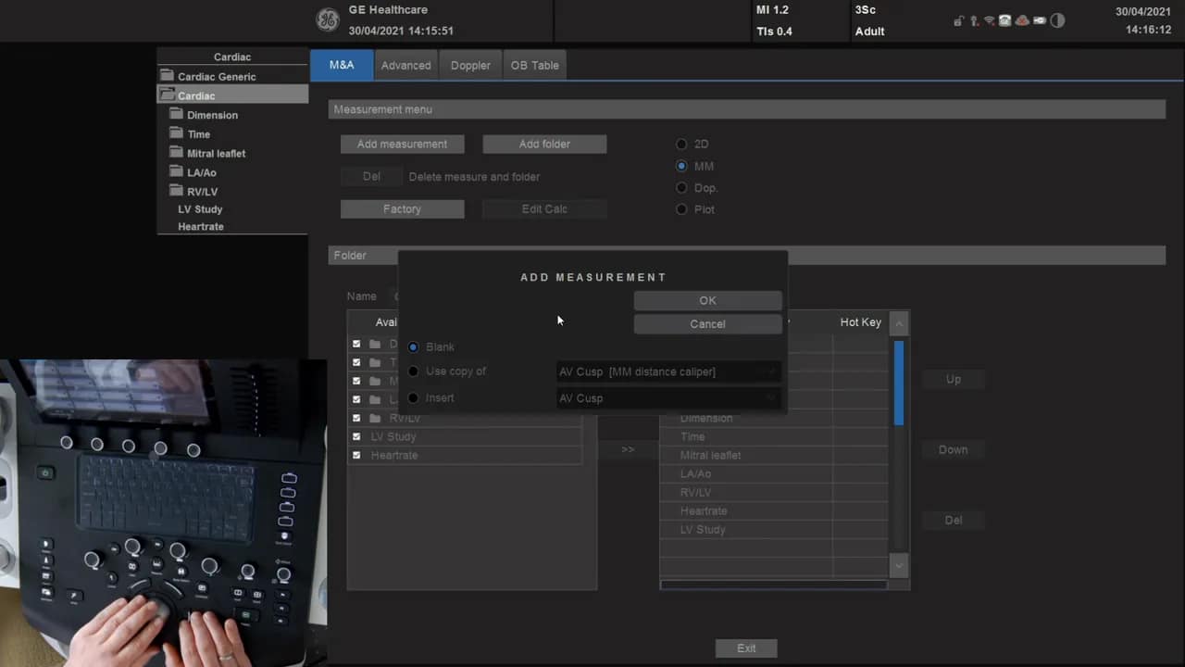
Task: Open the Insert AV Cusp dropdown
Action: tap(770, 397)
